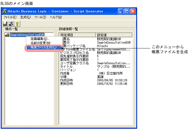Select the タイトル row label
The height and width of the screenshot is (130, 189).
click(x=66, y=67)
